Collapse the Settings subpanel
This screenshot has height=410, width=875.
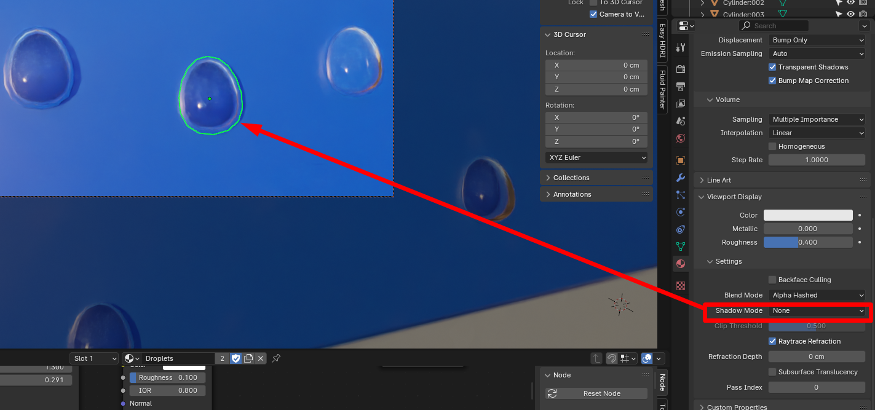point(728,261)
